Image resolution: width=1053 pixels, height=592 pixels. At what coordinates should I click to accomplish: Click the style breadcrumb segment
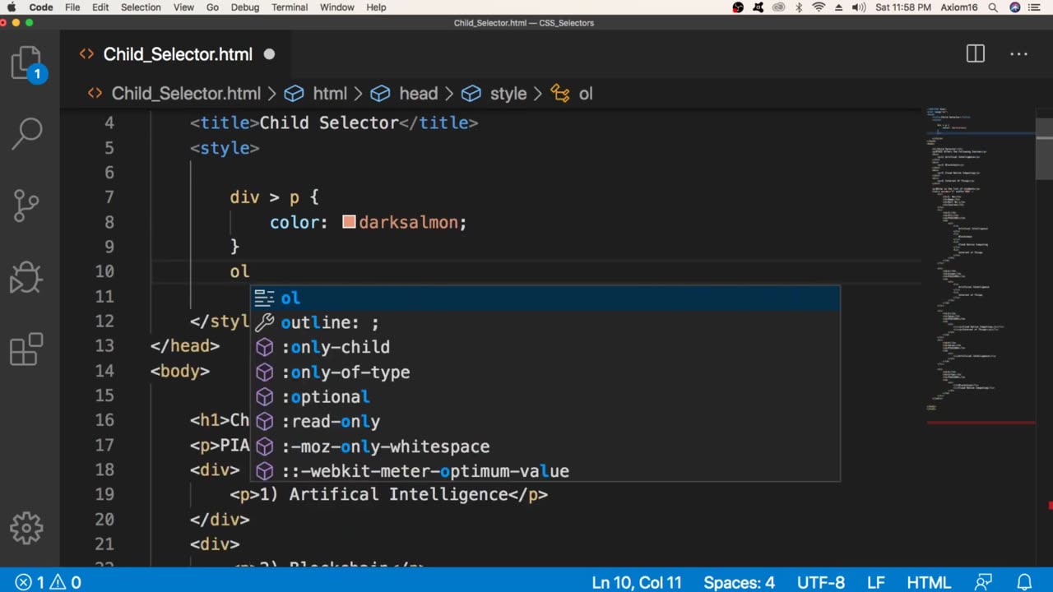[x=508, y=94]
